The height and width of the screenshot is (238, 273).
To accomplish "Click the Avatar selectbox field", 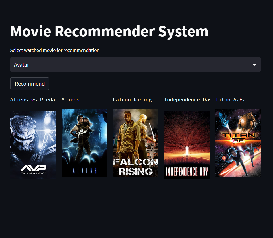I will 135,65.
